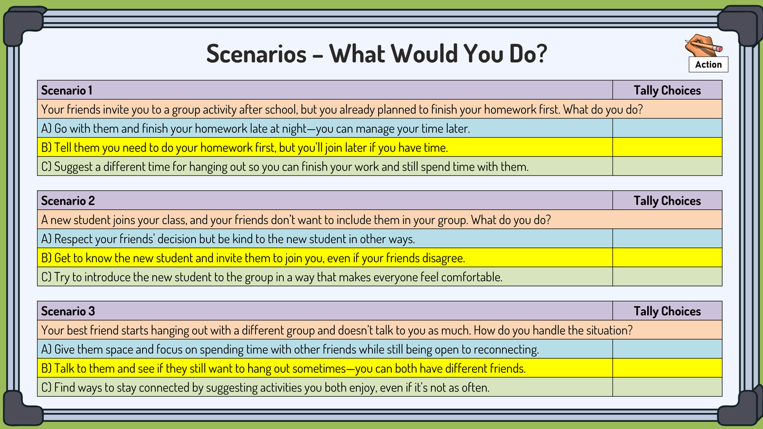Screen dimensions: 763x429
Task: Choose option A 'Go with them' in Scenario 1
Action: [x=256, y=128]
